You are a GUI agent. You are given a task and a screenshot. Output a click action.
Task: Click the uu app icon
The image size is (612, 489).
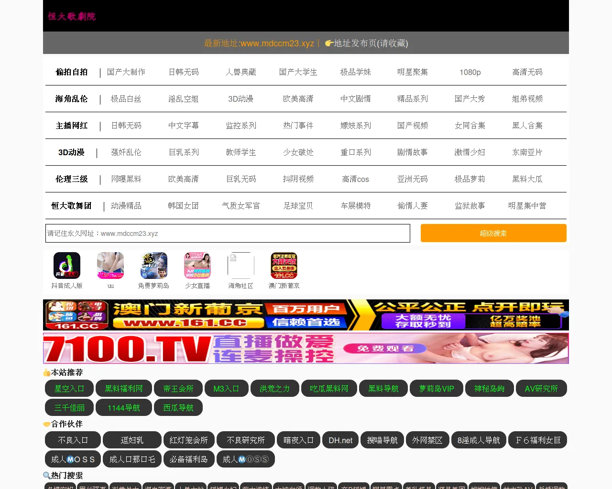(110, 266)
